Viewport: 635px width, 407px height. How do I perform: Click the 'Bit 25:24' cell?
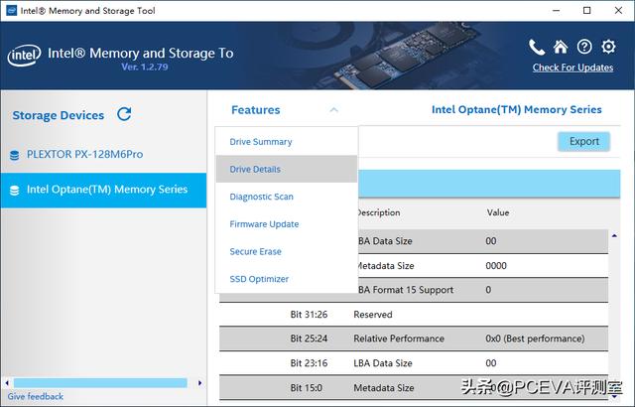tap(309, 339)
